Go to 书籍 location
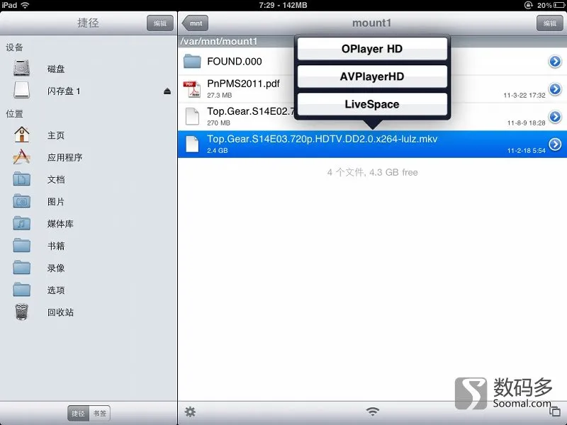567x425 pixels. (56, 246)
